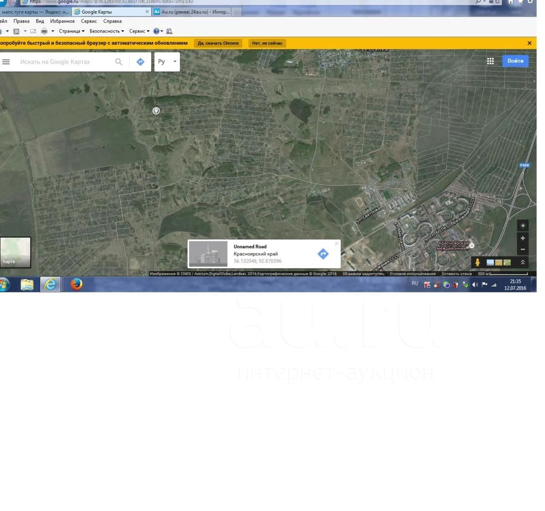Open the Action Center flag icon
This screenshot has width=545, height=511.
click(x=485, y=285)
